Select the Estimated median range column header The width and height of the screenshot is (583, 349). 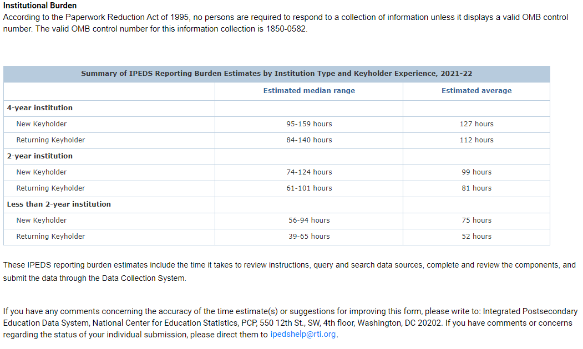click(309, 91)
